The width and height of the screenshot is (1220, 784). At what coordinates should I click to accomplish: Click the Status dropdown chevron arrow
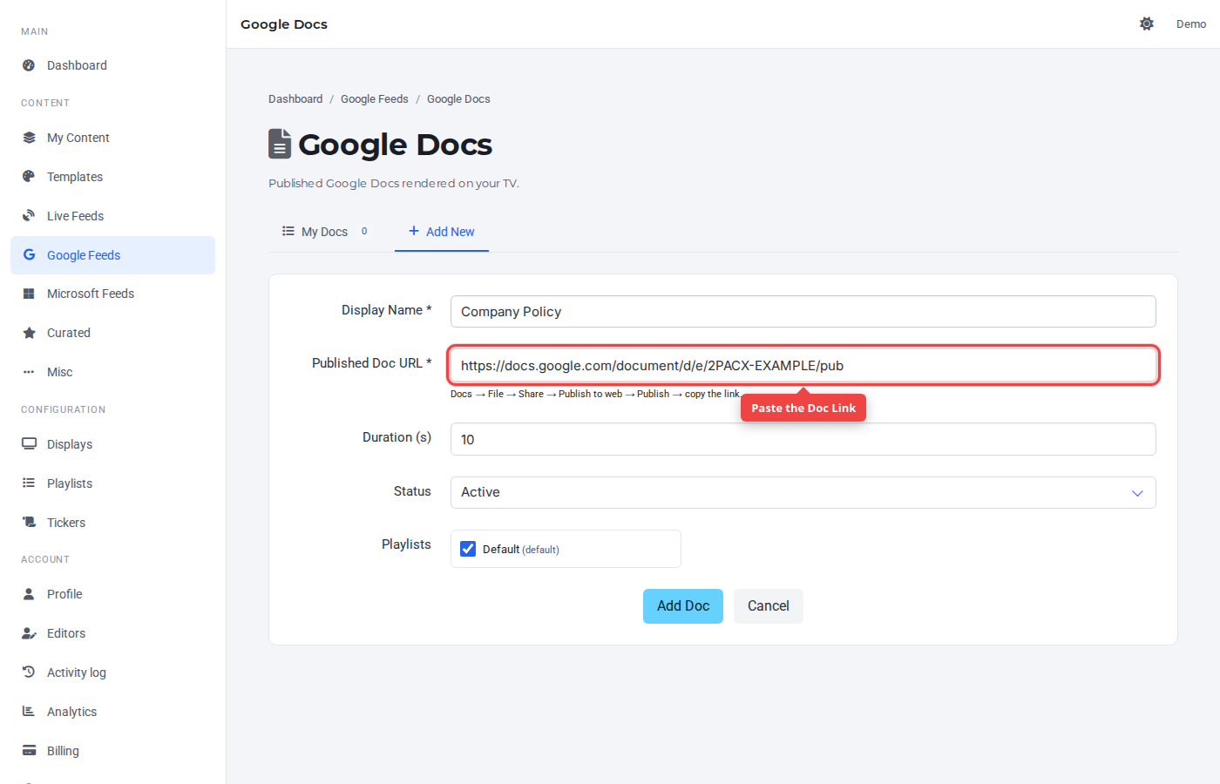pyautogui.click(x=1137, y=493)
